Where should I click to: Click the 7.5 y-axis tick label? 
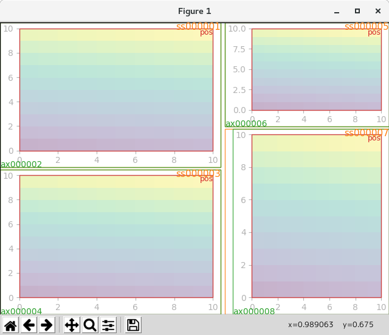point(239,49)
